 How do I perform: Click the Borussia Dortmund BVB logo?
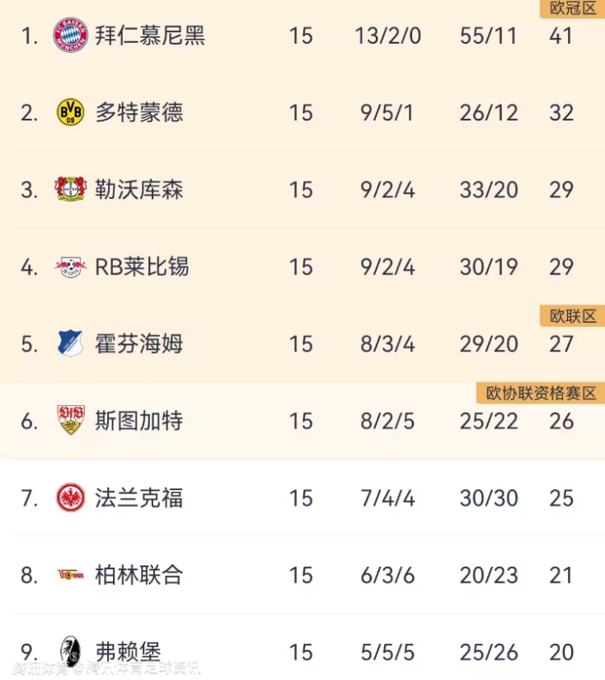[71, 112]
